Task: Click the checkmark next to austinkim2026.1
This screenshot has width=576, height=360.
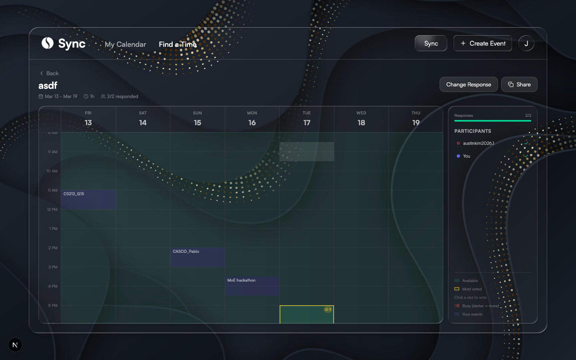Action: [526, 143]
